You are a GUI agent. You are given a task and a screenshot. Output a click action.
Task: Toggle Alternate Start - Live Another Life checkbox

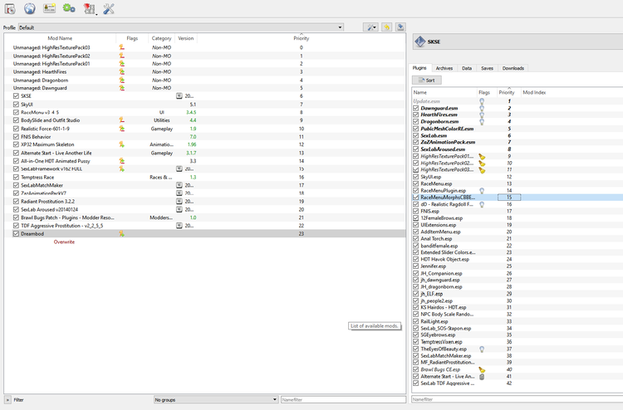point(16,153)
